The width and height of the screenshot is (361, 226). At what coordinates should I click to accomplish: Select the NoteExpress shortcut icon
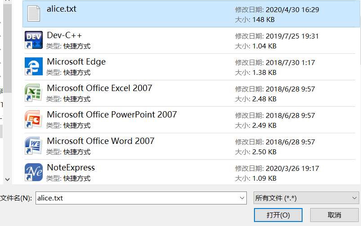coord(34,172)
